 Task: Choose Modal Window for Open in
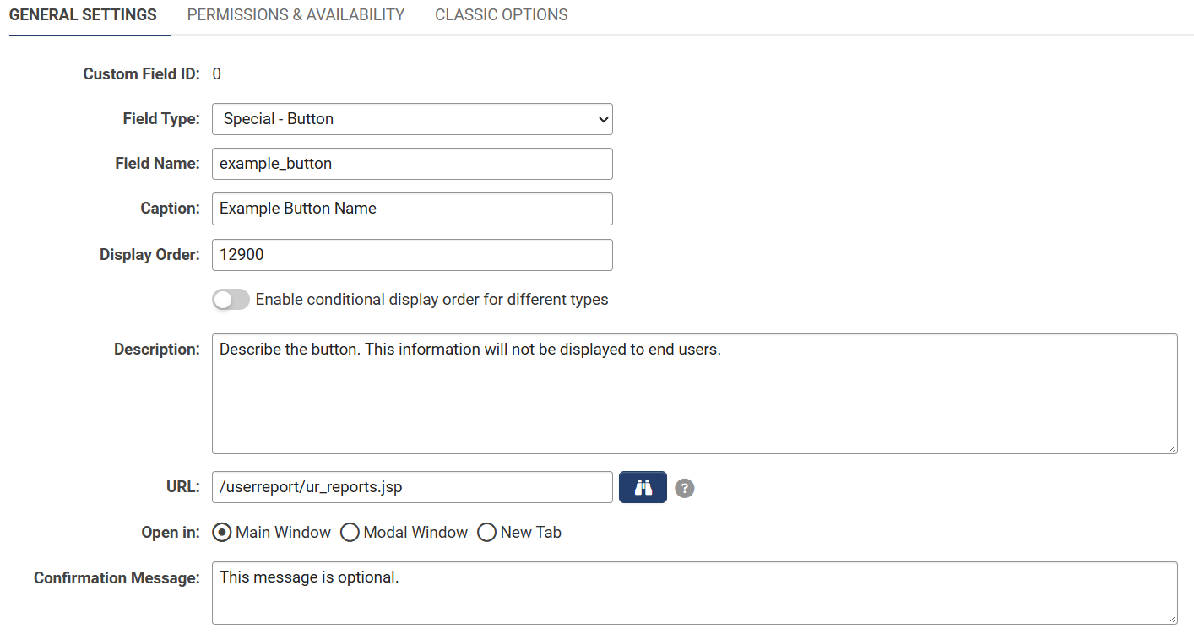(350, 533)
